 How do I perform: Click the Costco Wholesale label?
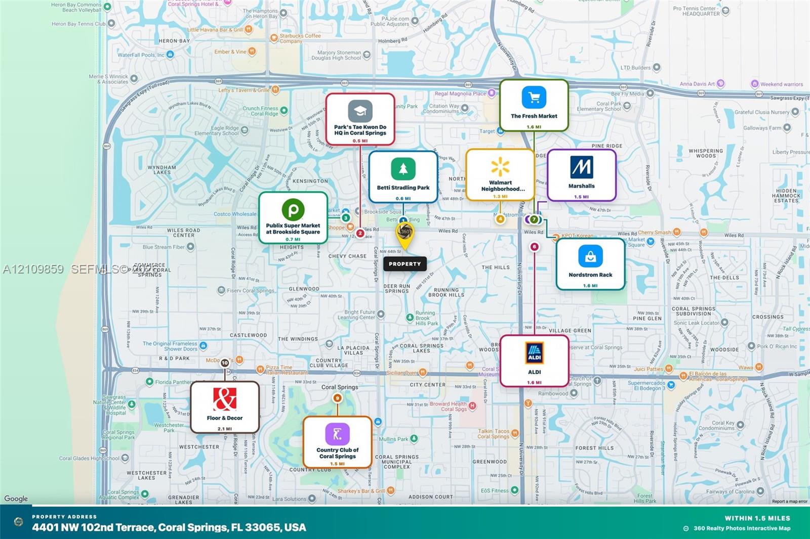click(235, 214)
